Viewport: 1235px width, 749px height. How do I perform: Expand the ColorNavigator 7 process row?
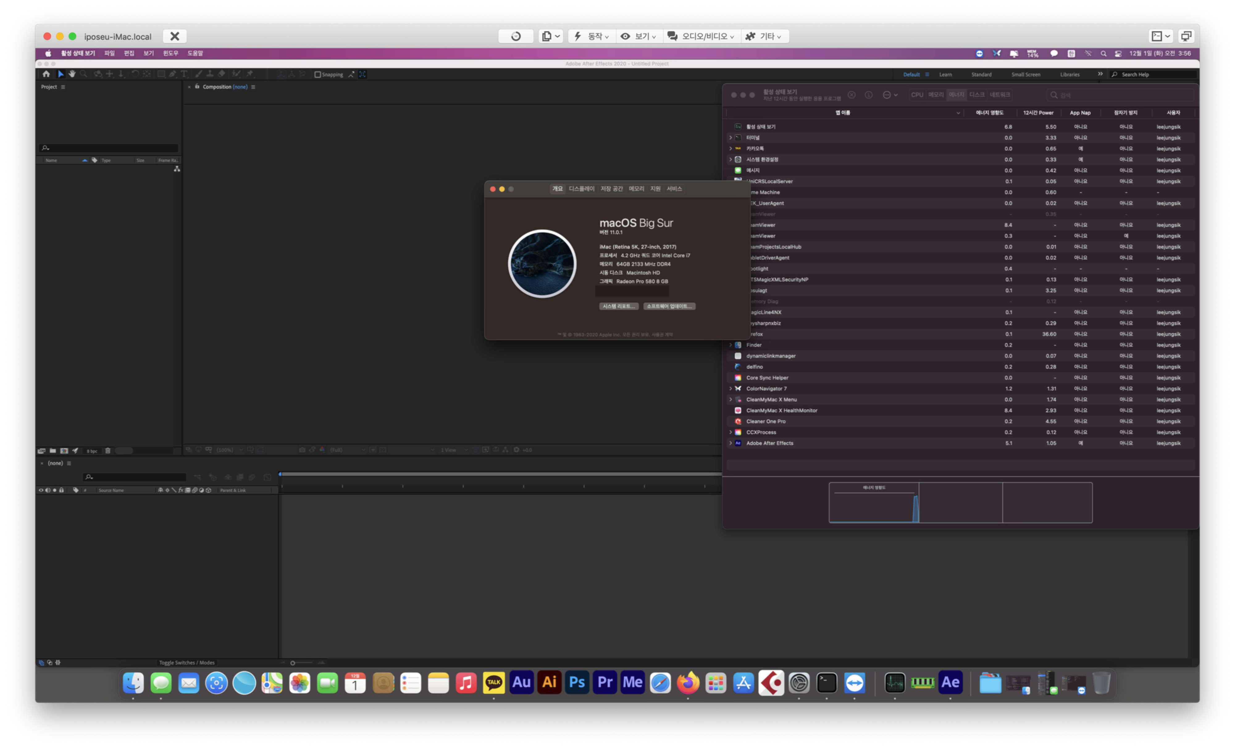(x=730, y=388)
